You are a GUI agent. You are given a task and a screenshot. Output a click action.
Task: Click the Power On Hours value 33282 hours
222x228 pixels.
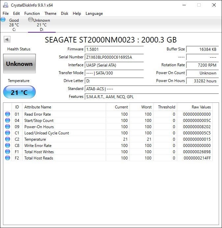[x=203, y=81]
